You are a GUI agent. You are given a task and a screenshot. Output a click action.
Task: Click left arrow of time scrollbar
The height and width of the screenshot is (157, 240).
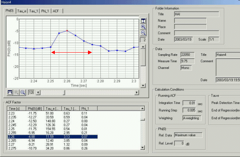pos(38,92)
